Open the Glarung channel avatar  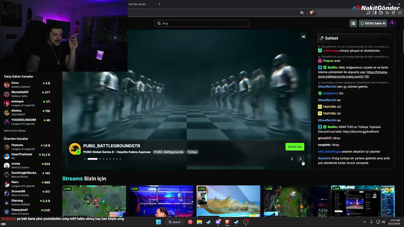pos(7,202)
